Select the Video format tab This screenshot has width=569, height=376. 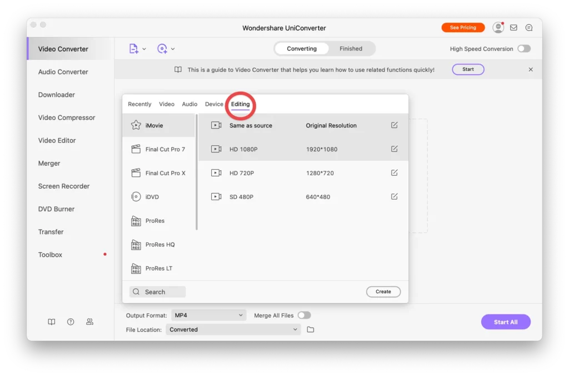(x=167, y=104)
